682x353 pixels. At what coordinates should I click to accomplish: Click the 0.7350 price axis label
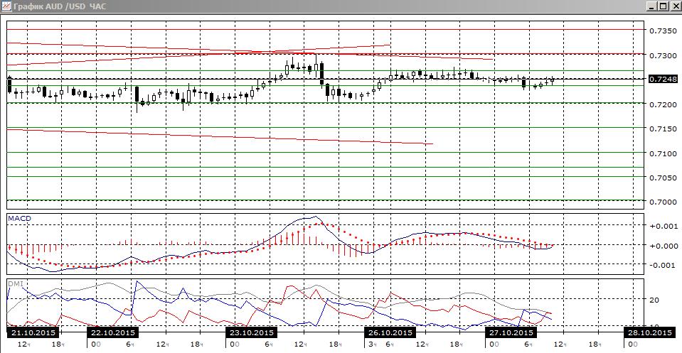tap(663, 31)
